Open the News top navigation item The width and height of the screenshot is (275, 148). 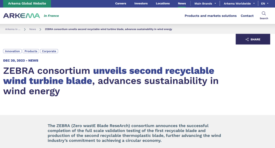point(182,4)
